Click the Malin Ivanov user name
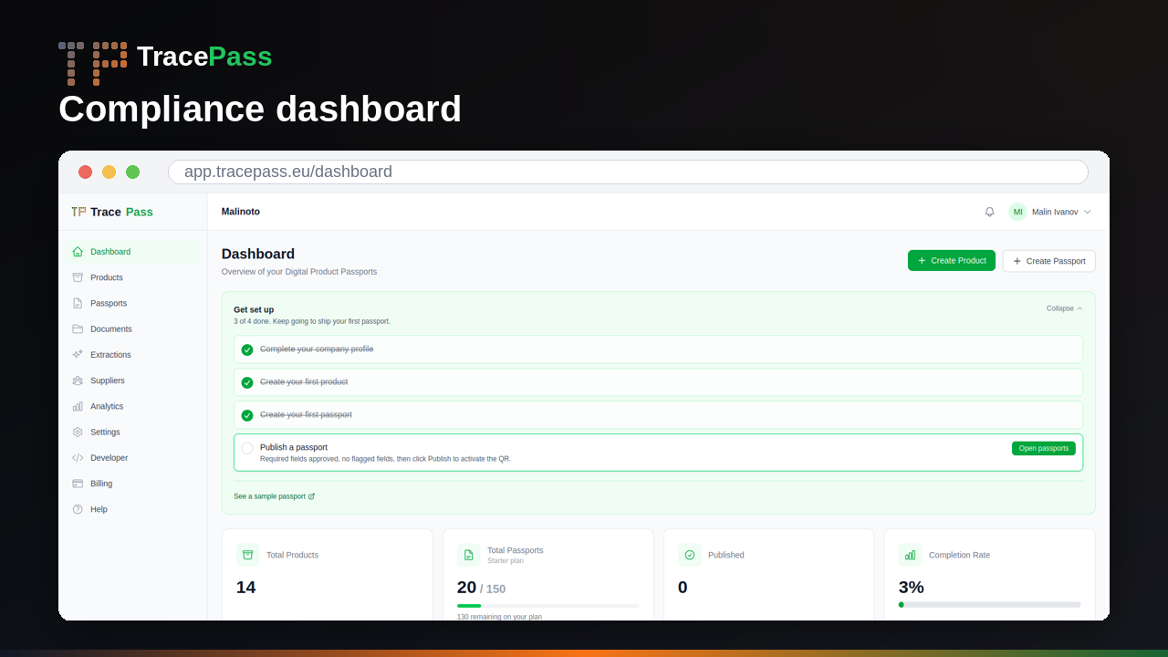This screenshot has height=657, width=1168. tap(1055, 212)
